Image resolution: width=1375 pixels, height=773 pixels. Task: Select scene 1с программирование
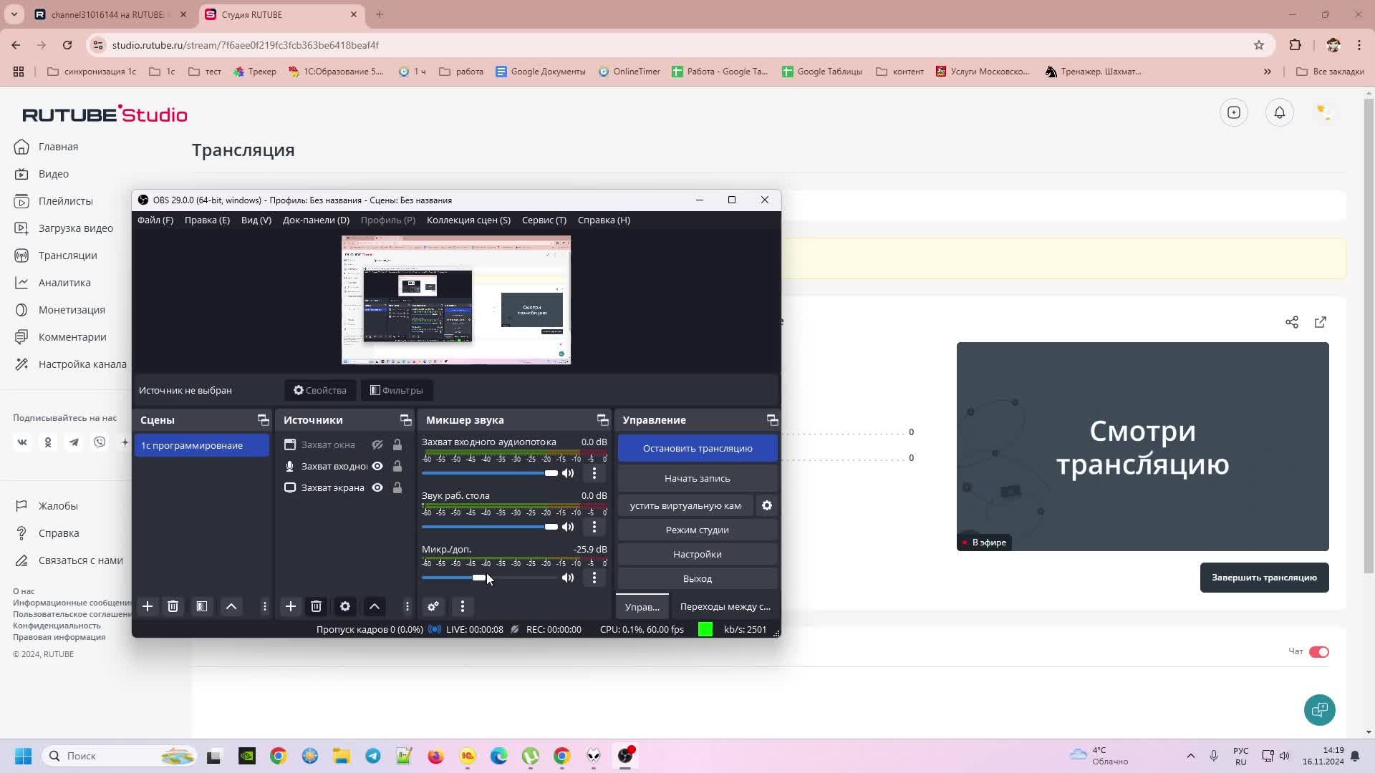pos(202,445)
